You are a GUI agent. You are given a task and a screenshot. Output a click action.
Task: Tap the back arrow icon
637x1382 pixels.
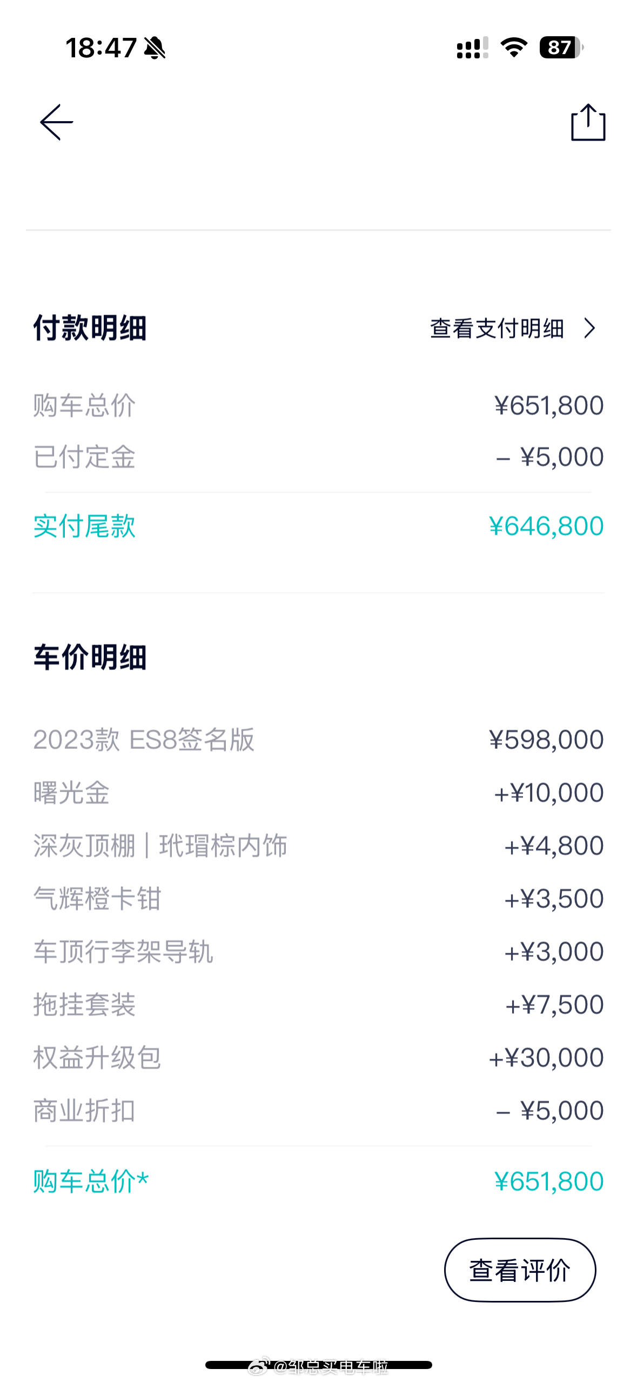click(56, 123)
